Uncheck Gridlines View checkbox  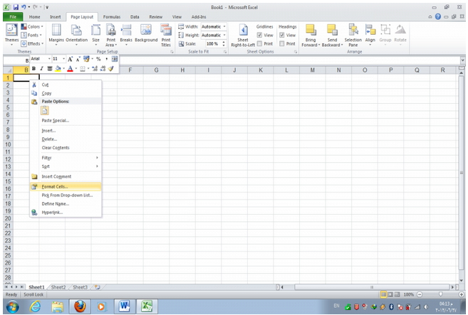click(260, 35)
